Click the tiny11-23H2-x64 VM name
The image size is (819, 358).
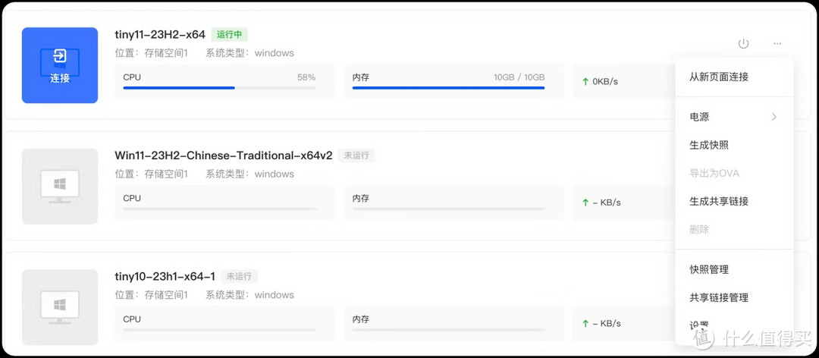click(x=160, y=34)
